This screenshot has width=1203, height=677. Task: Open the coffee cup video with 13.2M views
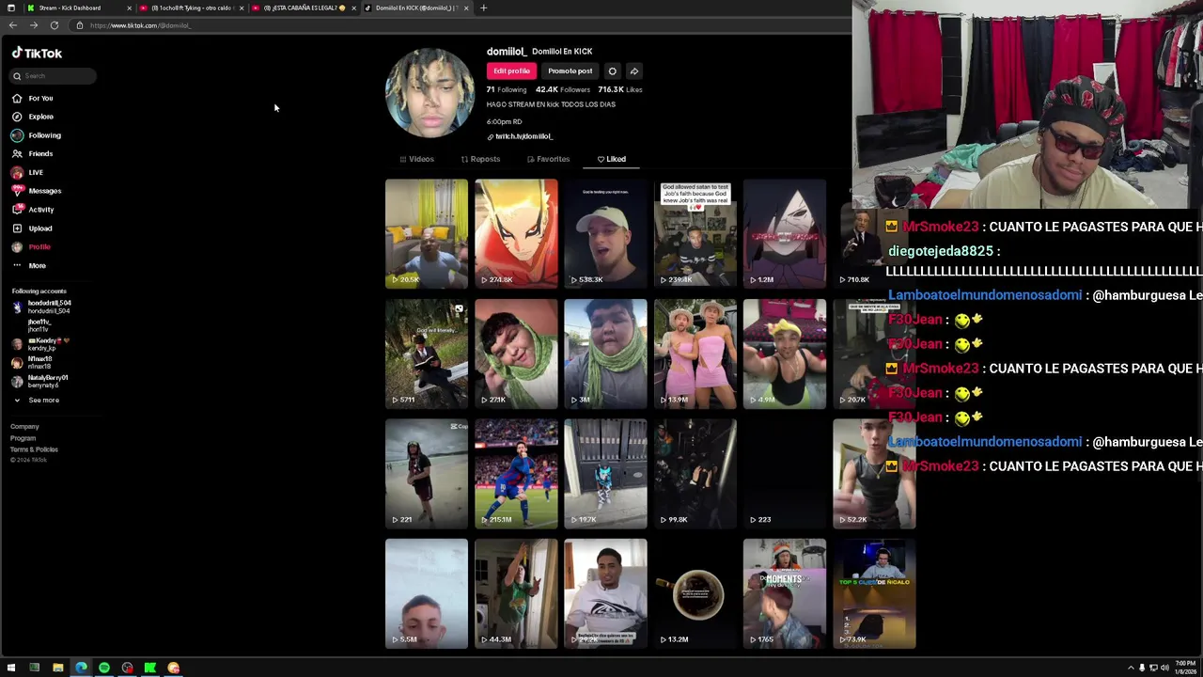695,593
